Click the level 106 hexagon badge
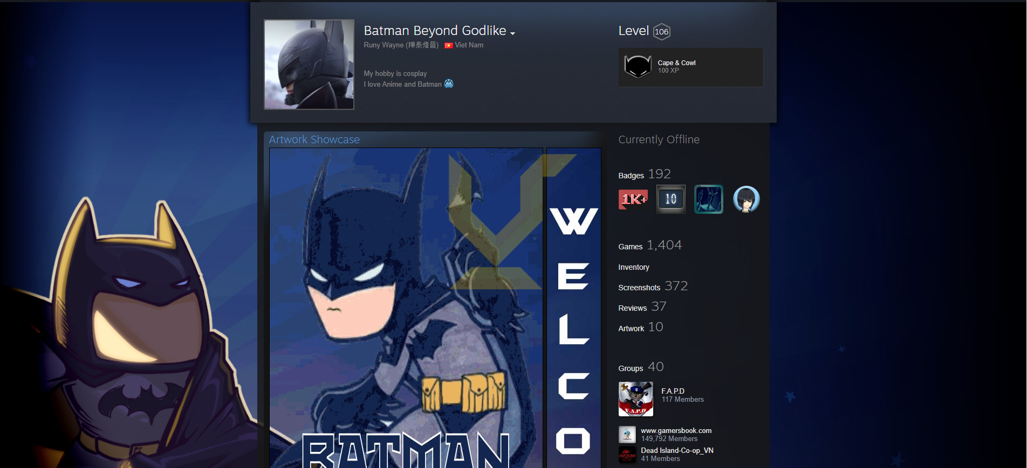 tap(661, 32)
